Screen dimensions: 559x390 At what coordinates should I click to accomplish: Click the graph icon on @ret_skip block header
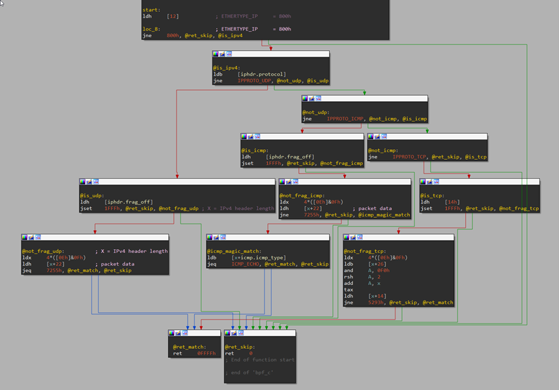(x=242, y=333)
